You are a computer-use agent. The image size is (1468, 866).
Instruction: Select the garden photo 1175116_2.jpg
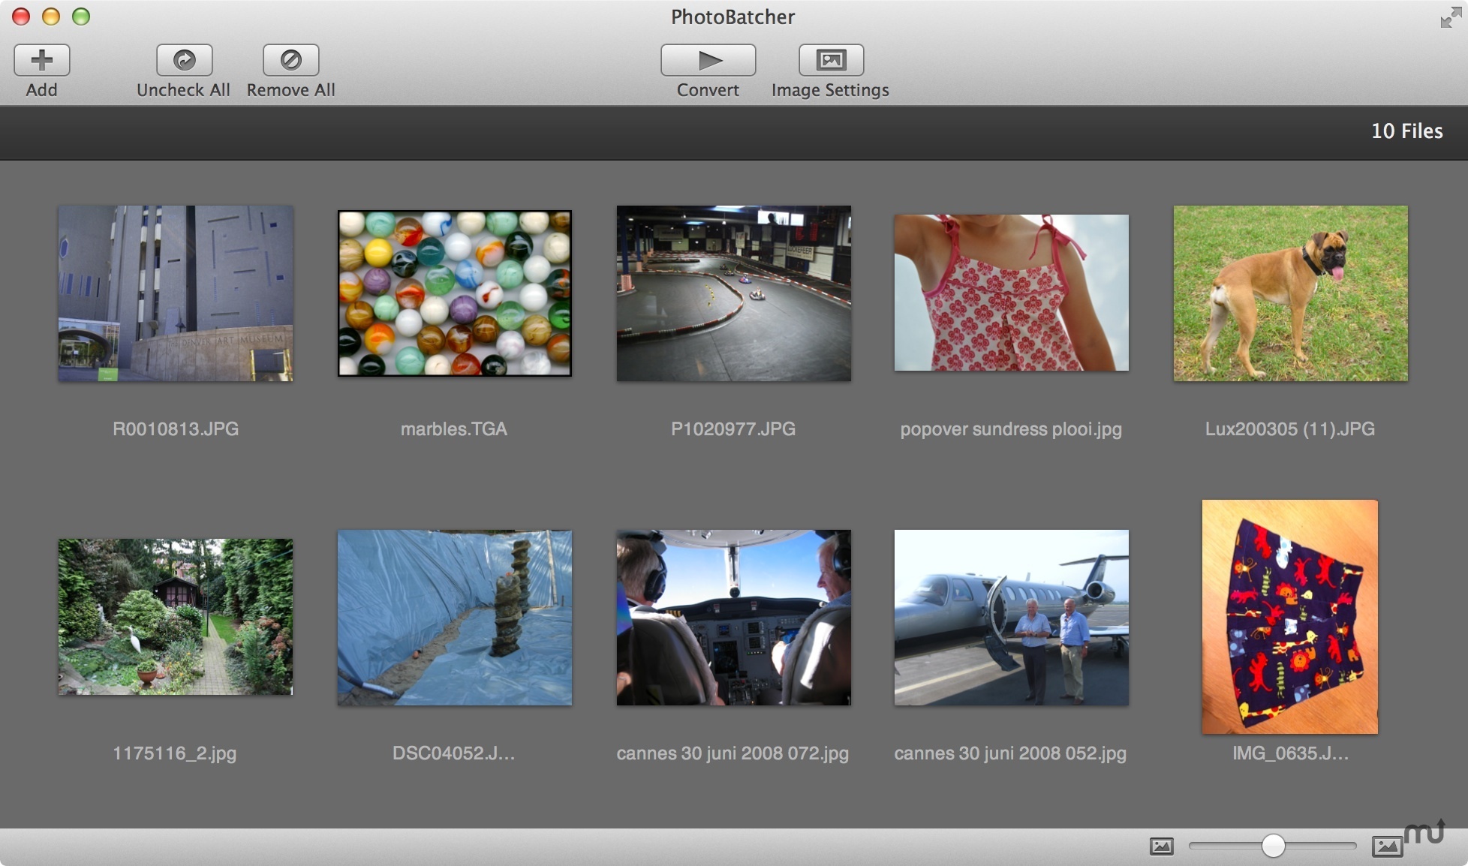pyautogui.click(x=176, y=616)
